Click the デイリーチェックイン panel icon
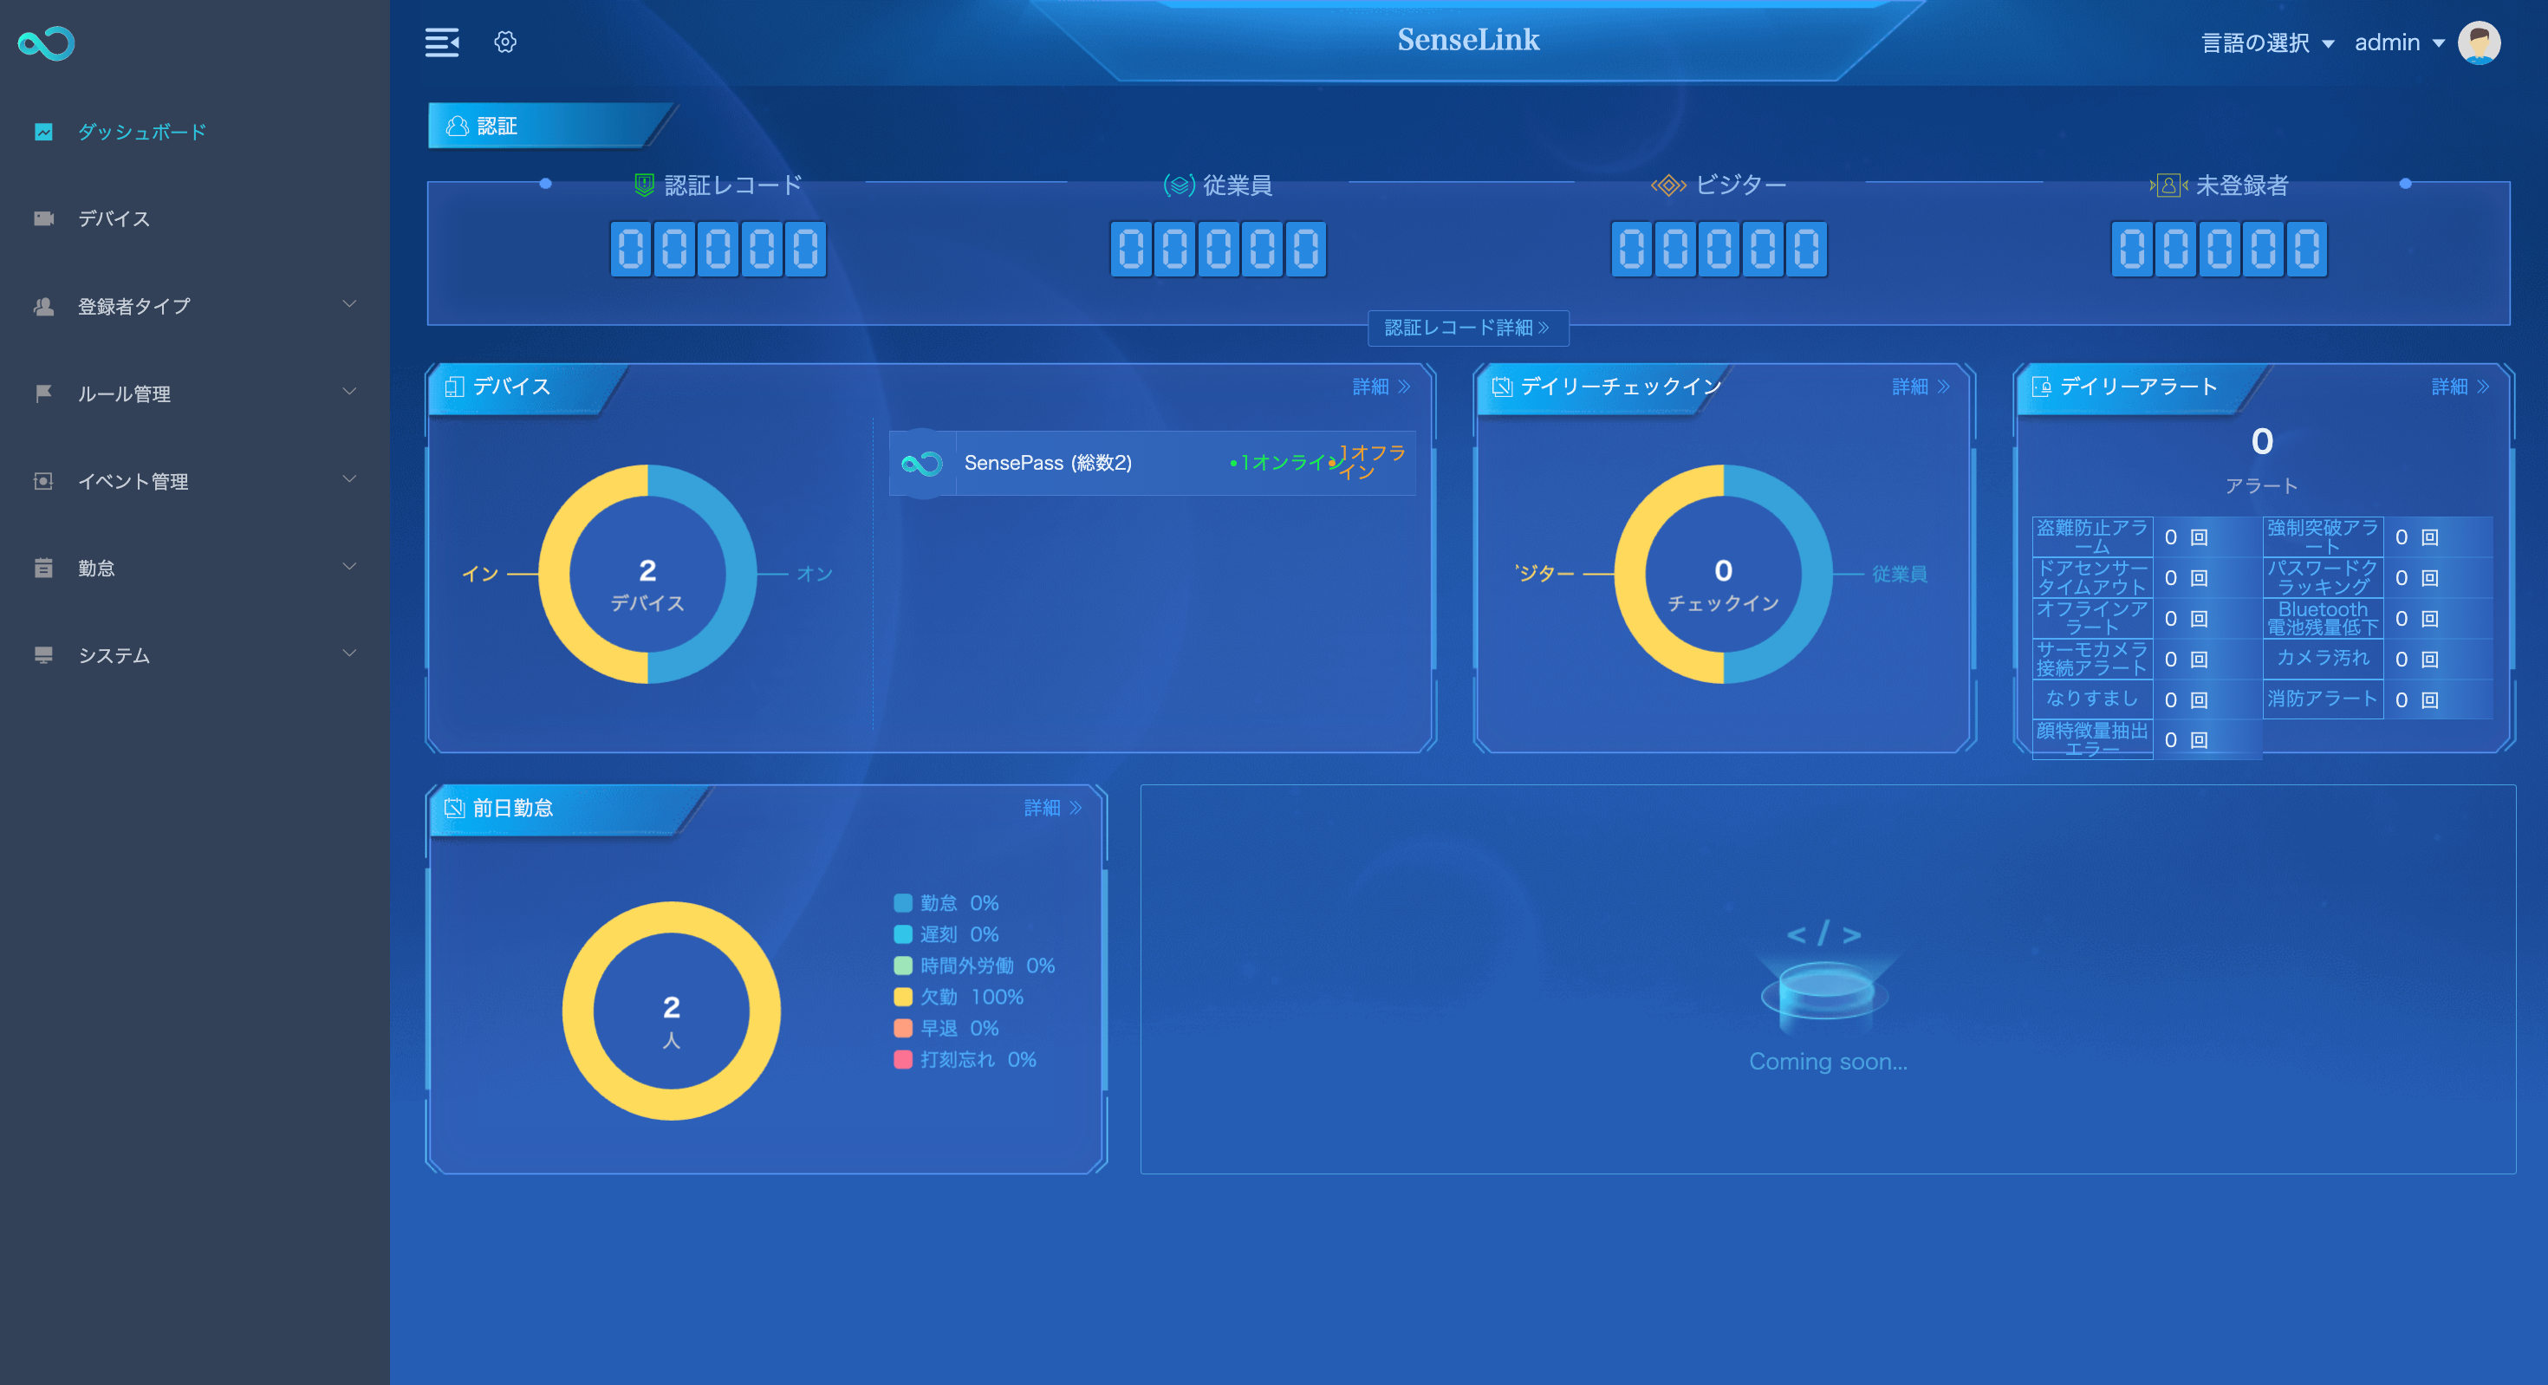The width and height of the screenshot is (2548, 1385). [x=1501, y=387]
